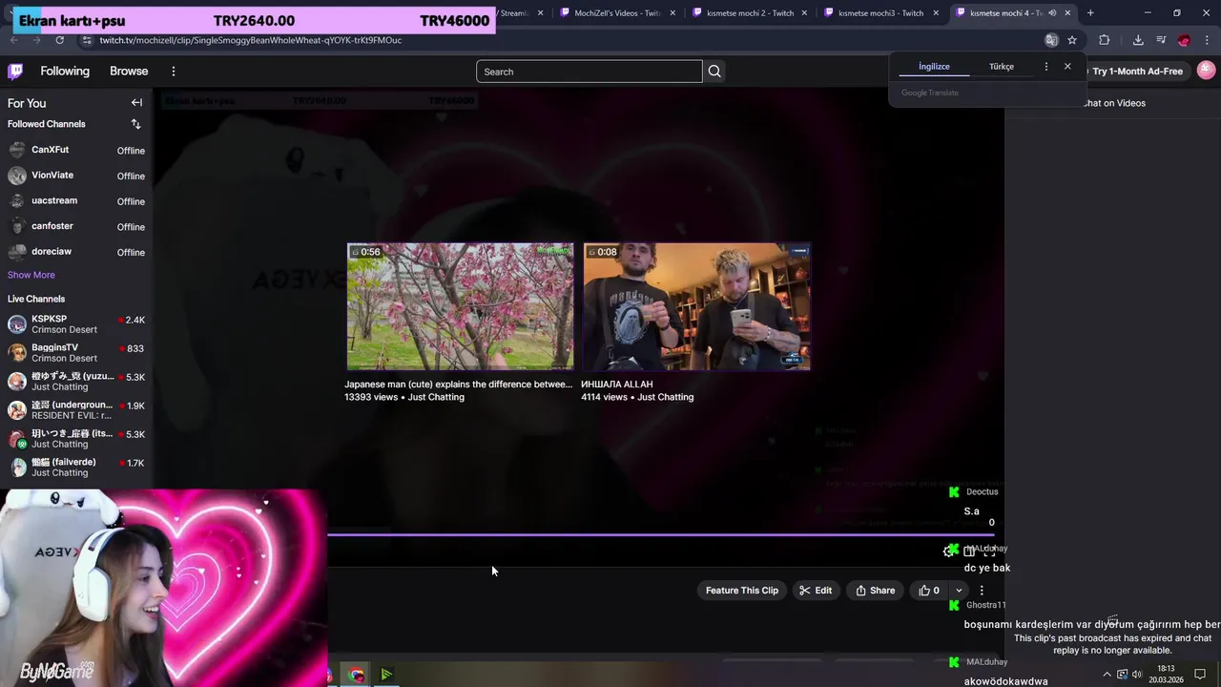Open the Following page

[x=65, y=72]
